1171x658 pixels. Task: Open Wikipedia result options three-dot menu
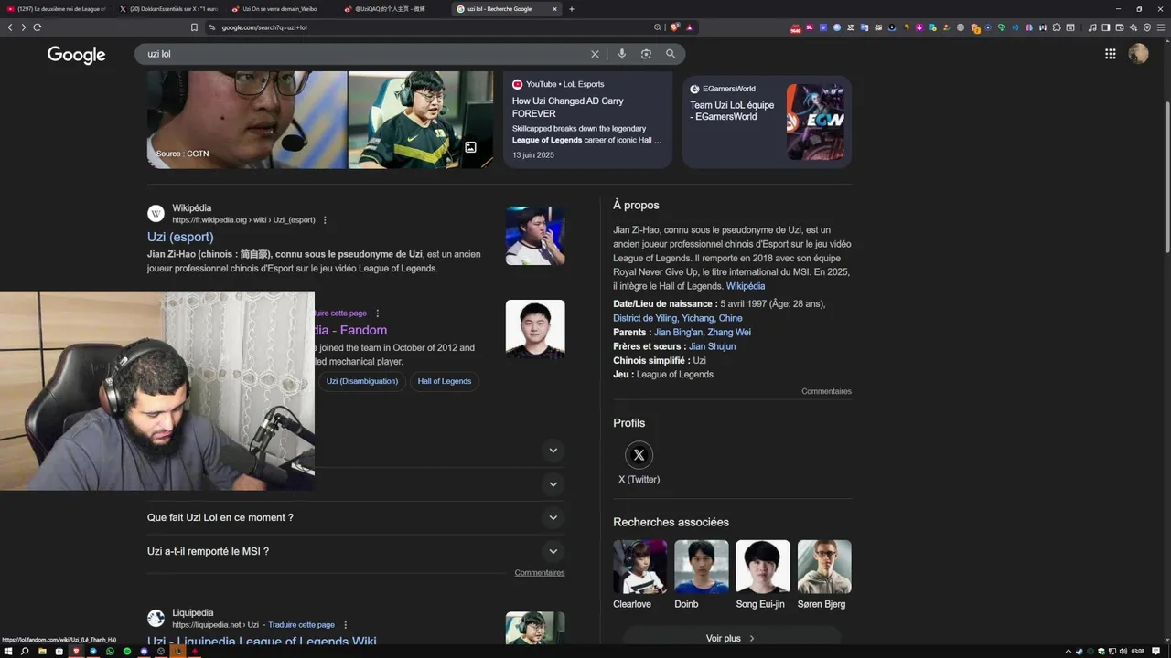pos(325,220)
